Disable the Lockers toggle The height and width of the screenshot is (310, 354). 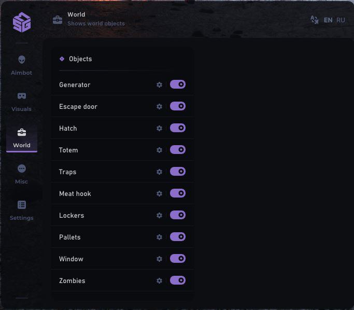[x=178, y=215]
